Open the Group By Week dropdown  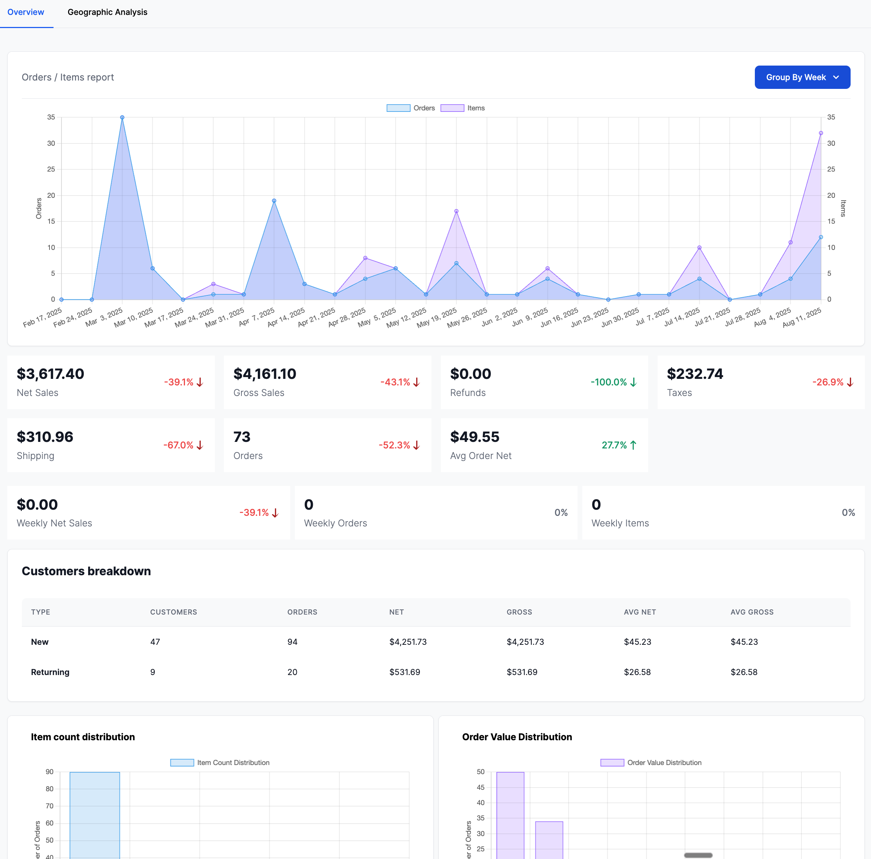pyautogui.click(x=801, y=77)
